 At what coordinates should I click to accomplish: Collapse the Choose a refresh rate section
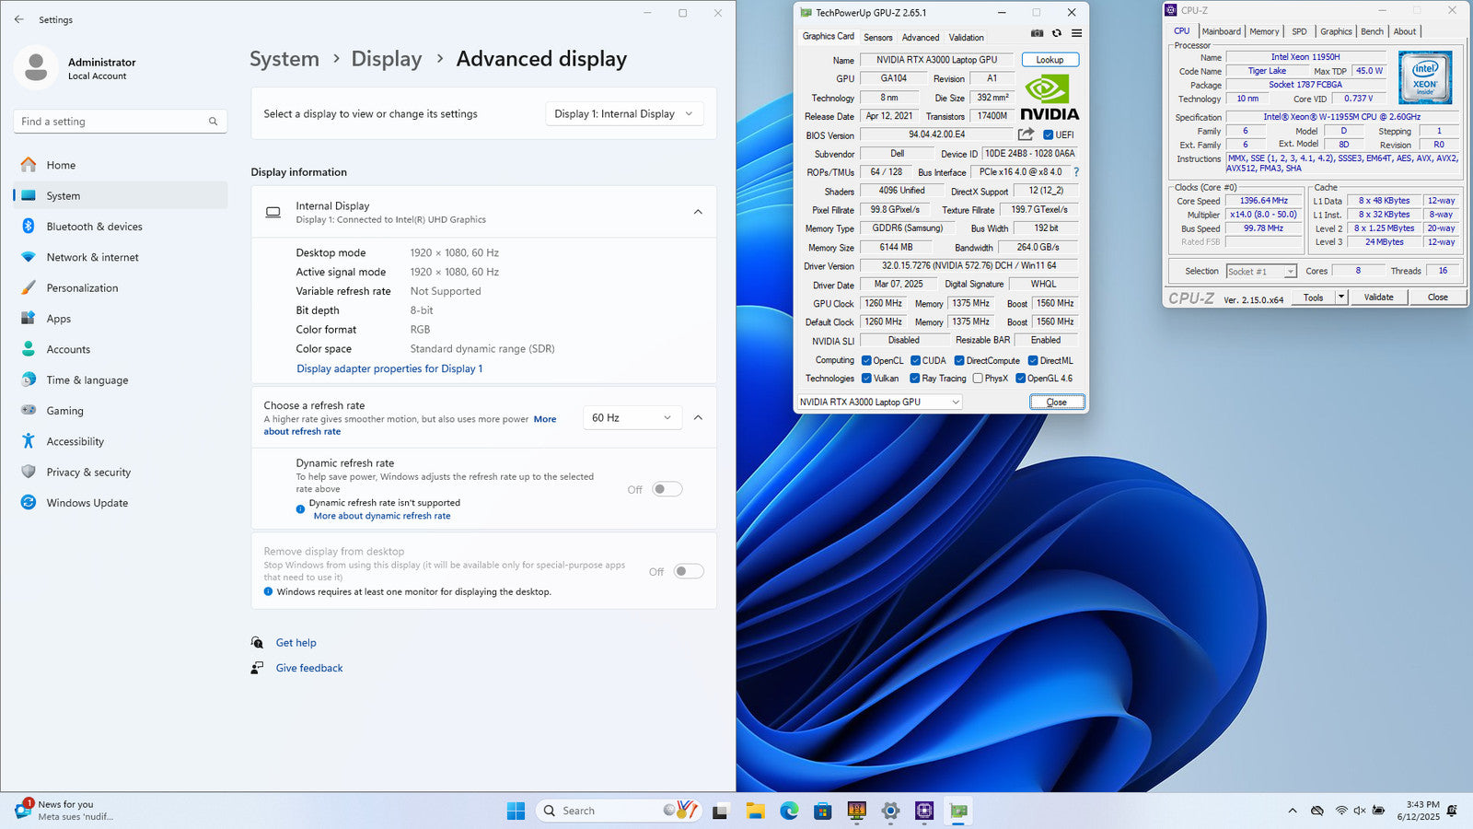click(698, 417)
